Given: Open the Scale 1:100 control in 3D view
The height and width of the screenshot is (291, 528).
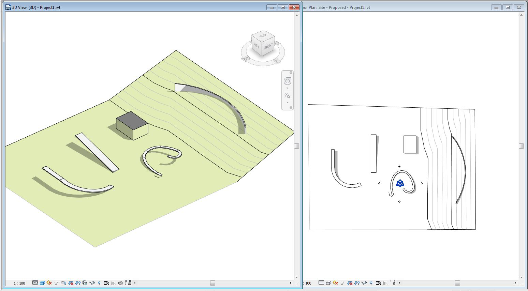Looking at the screenshot, I should 20,283.
